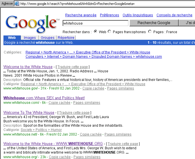
Task: Select the Web search scope radio button
Action: click(95, 31)
